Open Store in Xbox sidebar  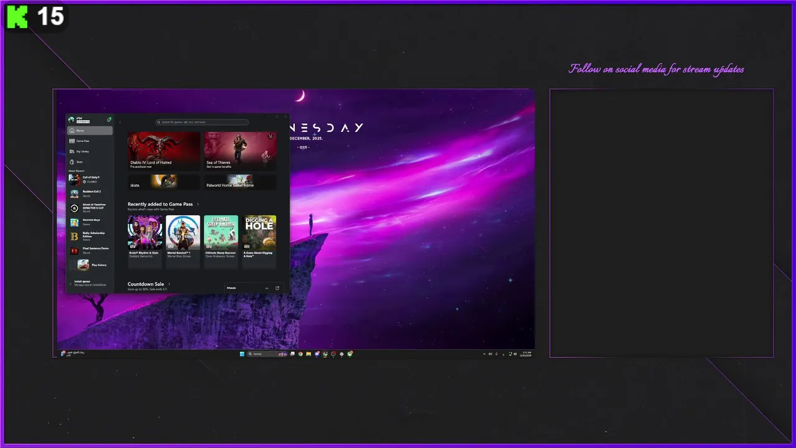[90, 162]
